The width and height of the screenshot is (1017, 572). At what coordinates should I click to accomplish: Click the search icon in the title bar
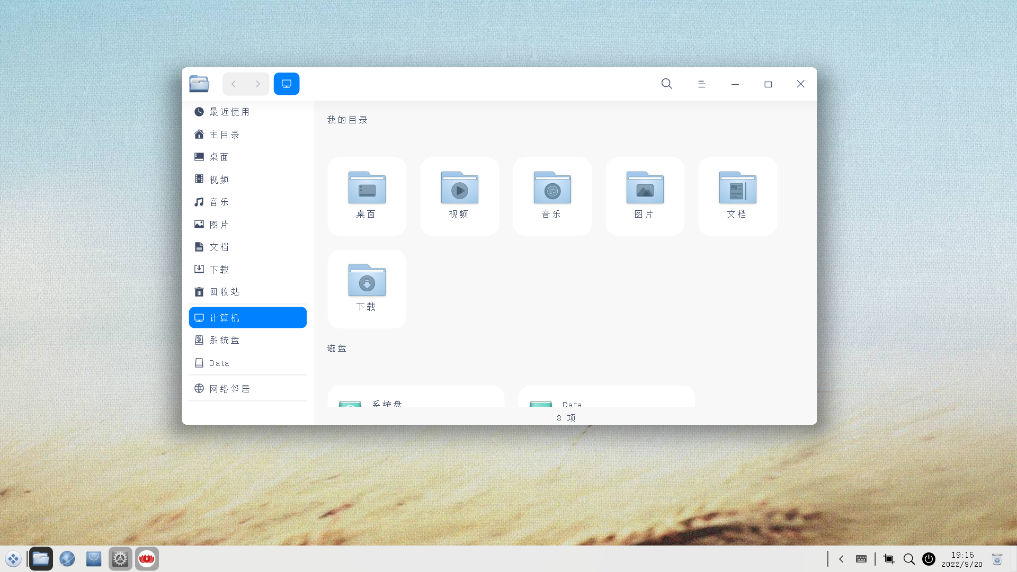tap(666, 84)
